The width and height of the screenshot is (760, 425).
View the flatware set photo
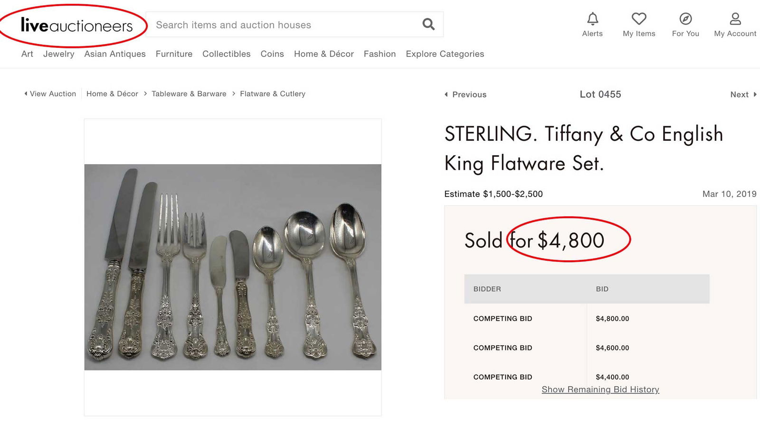pyautogui.click(x=232, y=266)
